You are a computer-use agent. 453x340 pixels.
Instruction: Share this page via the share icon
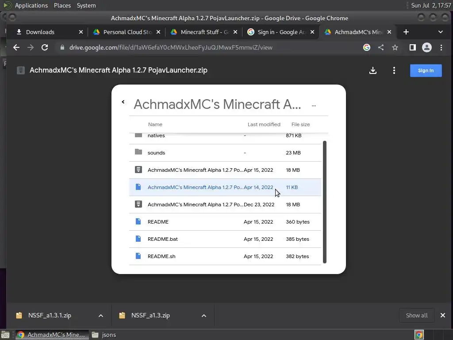tap(381, 47)
